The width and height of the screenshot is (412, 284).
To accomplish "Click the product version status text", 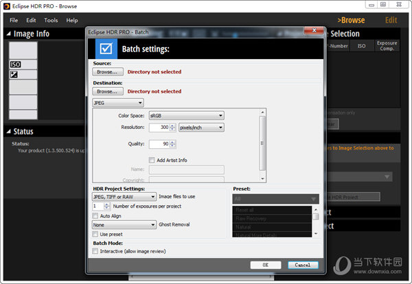I will point(51,150).
